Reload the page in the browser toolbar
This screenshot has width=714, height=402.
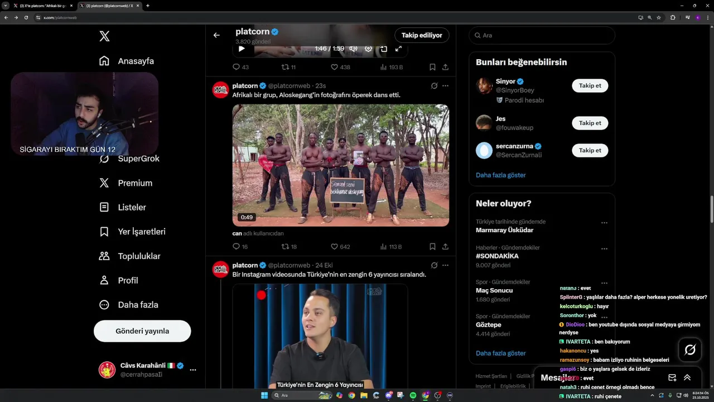tap(26, 17)
